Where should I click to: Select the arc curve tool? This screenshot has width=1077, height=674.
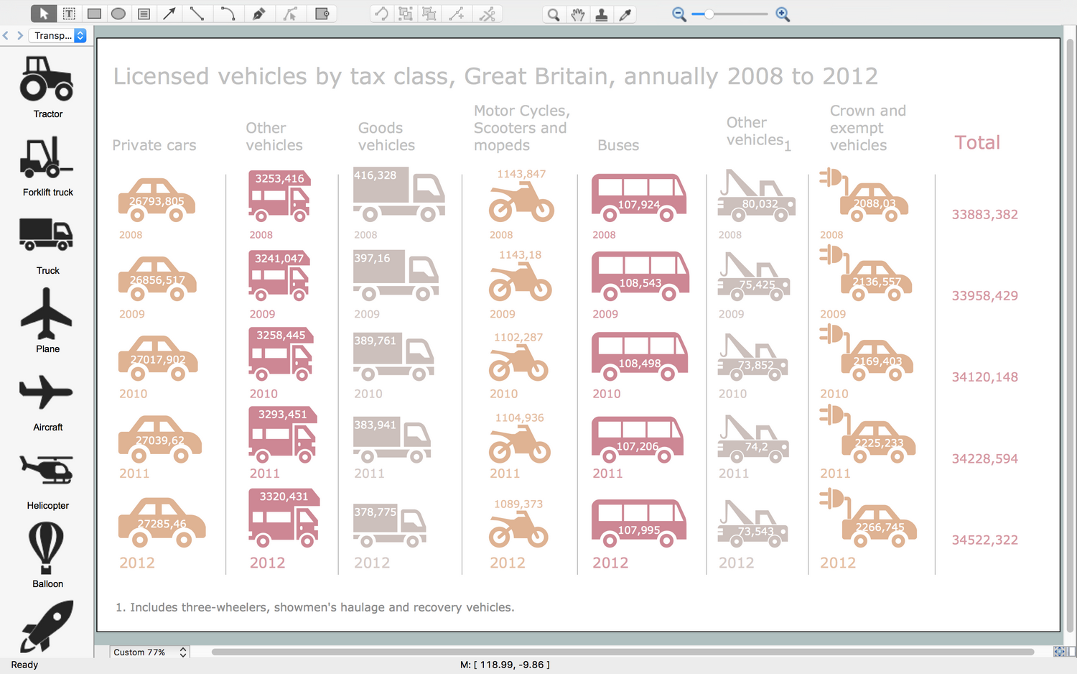tap(227, 14)
